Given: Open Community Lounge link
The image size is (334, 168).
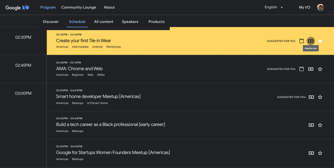Looking at the screenshot, I should tap(79, 7).
